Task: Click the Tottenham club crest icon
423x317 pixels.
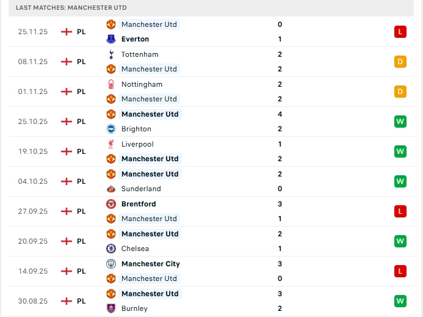Action: [x=111, y=54]
